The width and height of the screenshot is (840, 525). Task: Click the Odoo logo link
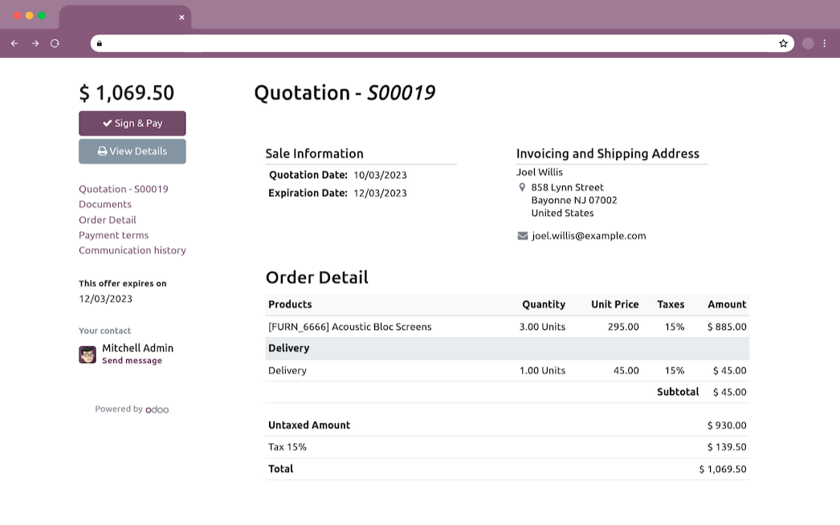click(x=157, y=409)
